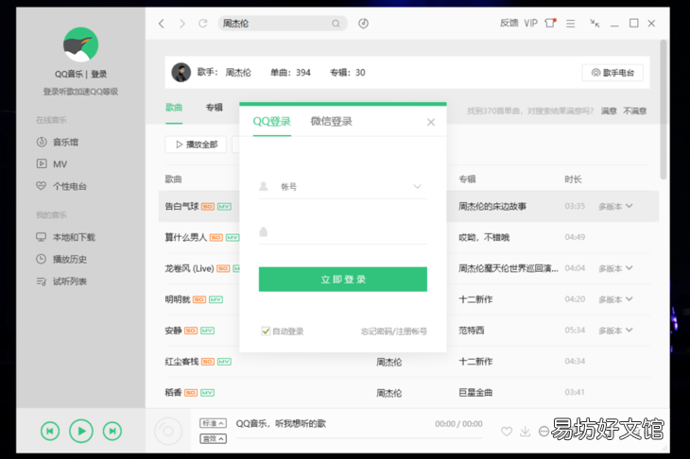
Task: Like current song with heart icon
Action: (x=507, y=432)
